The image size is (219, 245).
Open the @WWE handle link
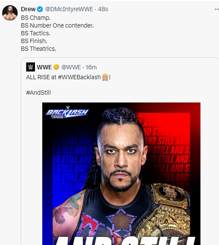71,67
